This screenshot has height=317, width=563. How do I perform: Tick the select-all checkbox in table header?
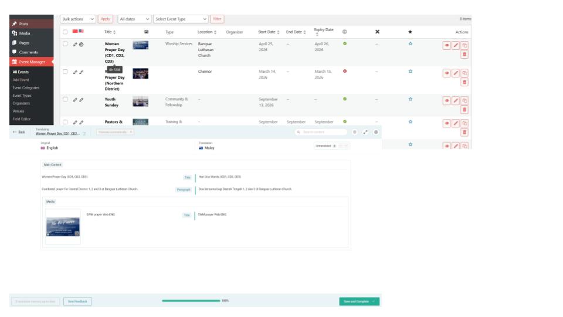pyautogui.click(x=66, y=32)
